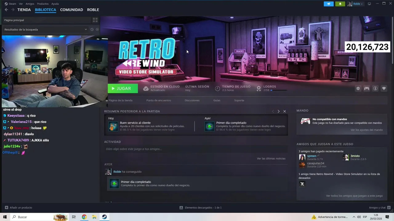Click the Windows search box
Image resolution: width=394 pixels, height=221 pixels.
pos(40,217)
